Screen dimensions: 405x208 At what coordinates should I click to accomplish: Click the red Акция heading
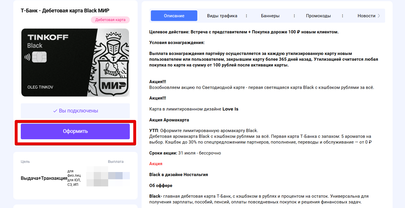[156, 164]
